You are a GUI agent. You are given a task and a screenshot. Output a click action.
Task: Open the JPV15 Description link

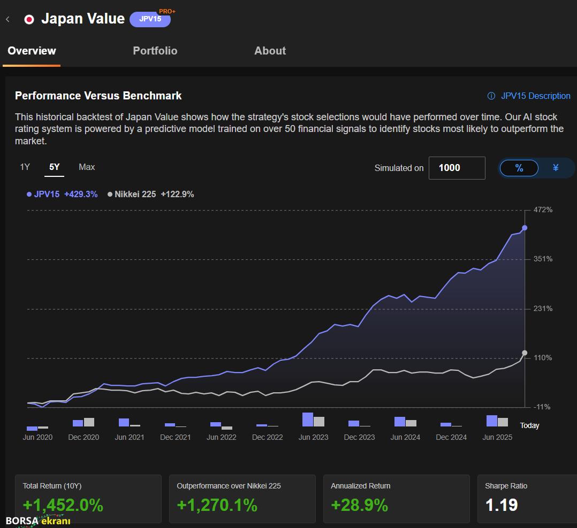coord(535,96)
